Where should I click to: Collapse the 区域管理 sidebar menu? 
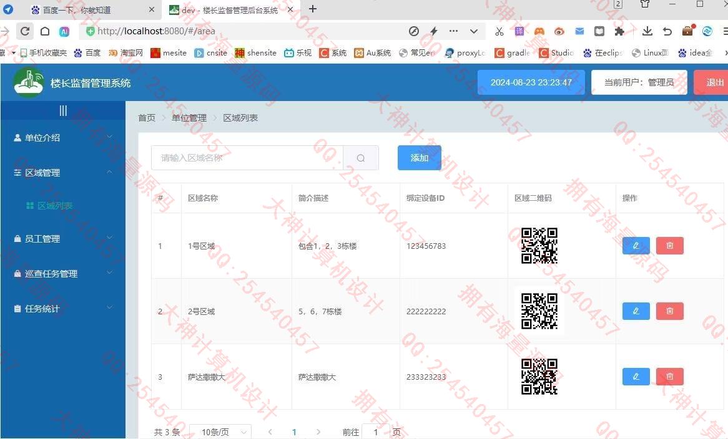pyautogui.click(x=63, y=173)
